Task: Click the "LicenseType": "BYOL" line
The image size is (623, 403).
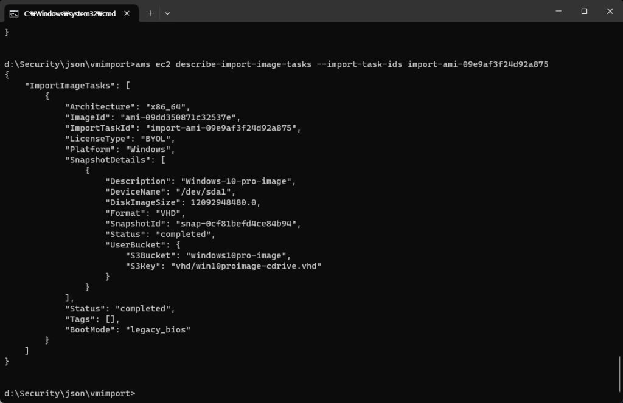Action: click(x=120, y=139)
